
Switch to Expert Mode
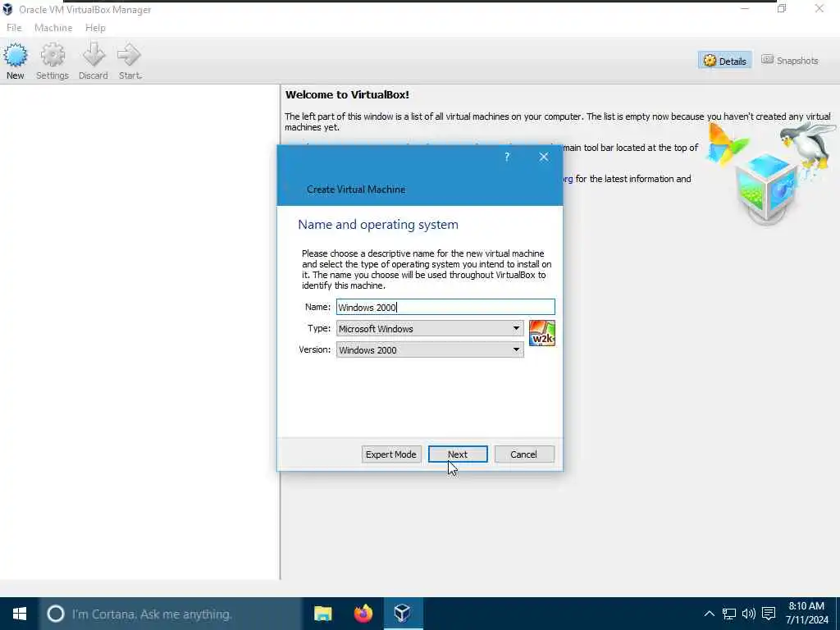coord(391,454)
